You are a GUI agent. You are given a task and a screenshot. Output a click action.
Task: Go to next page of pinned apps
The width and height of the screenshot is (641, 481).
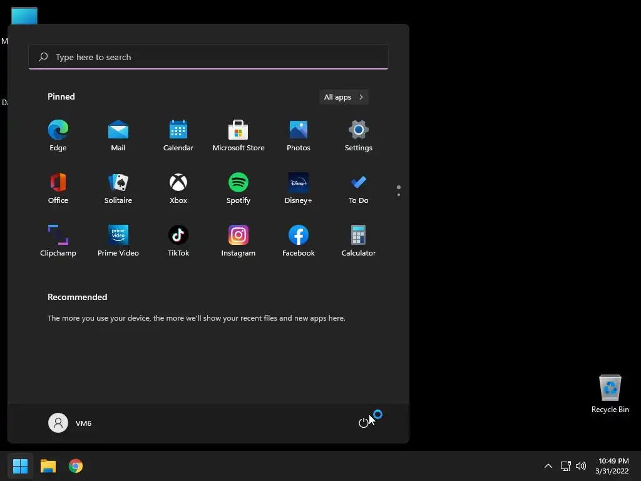(399, 195)
